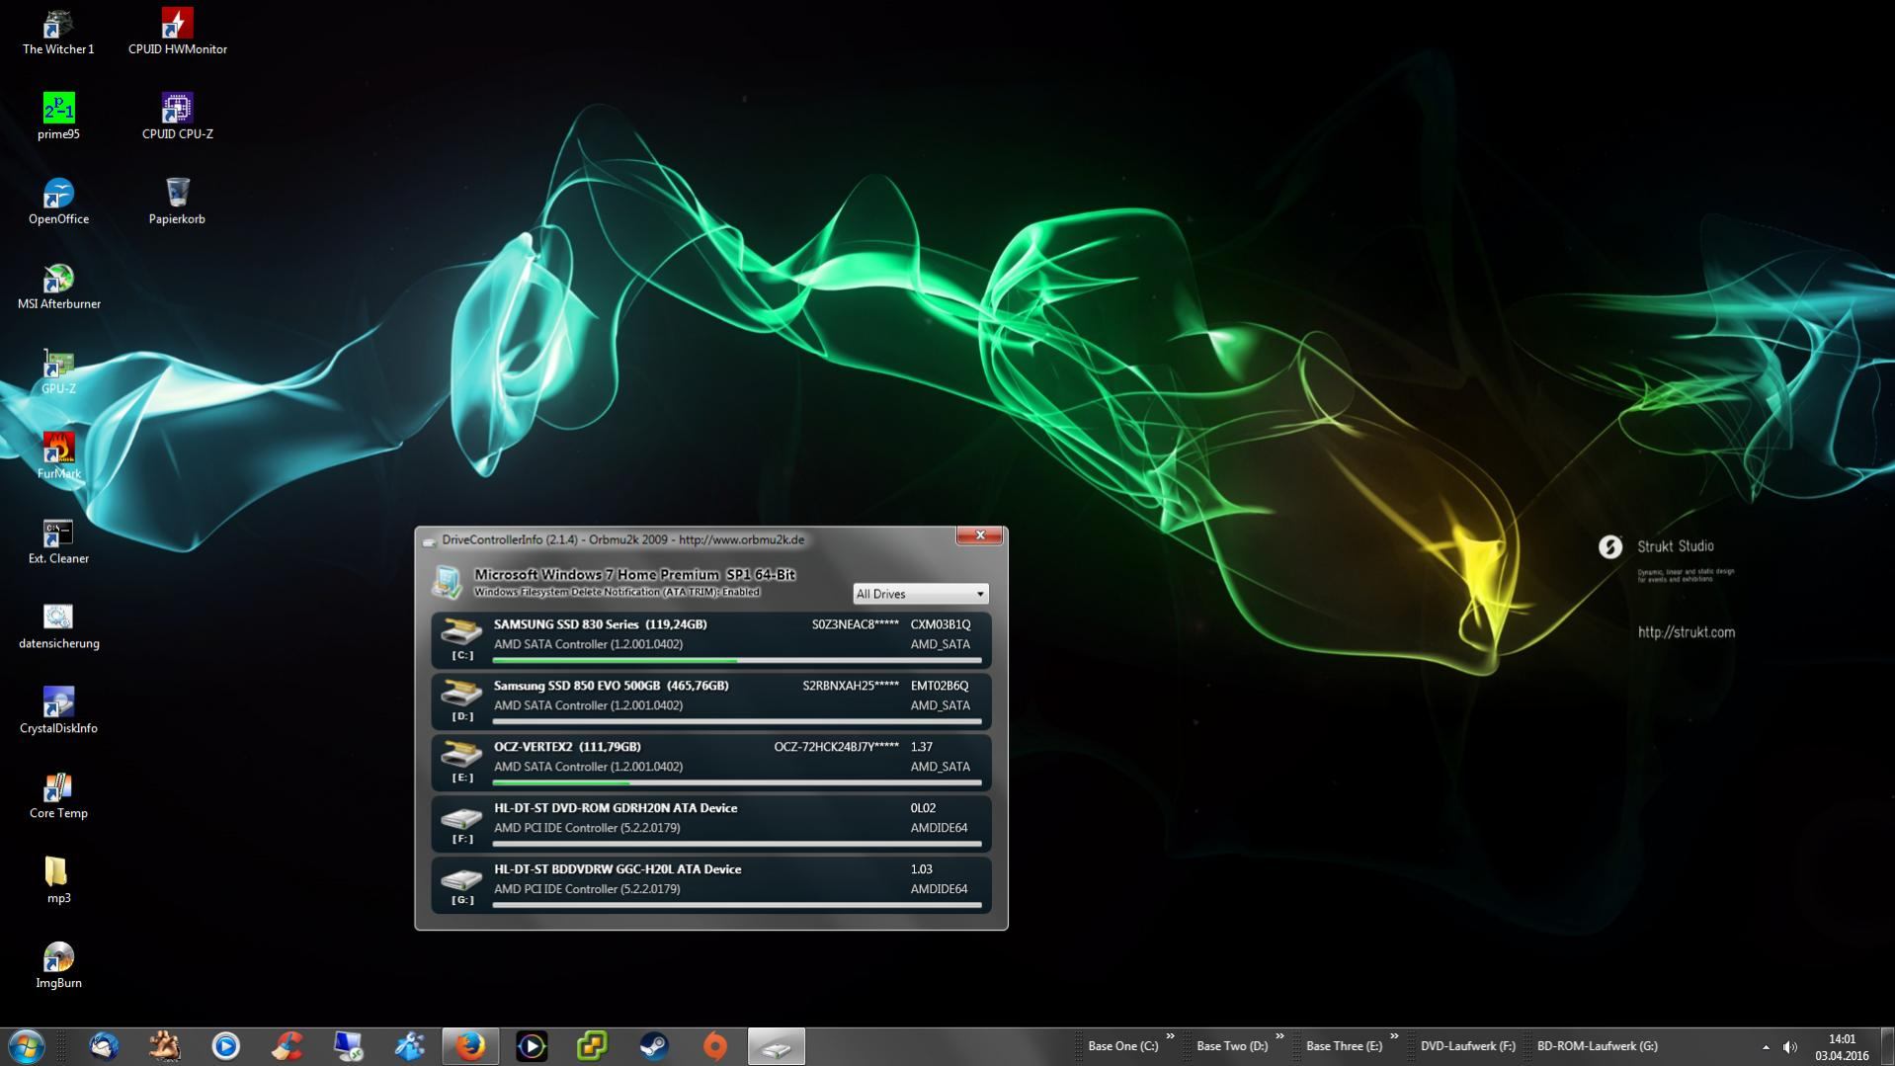
Task: Open the Windows Start menu orb
Action: pyautogui.click(x=27, y=1046)
